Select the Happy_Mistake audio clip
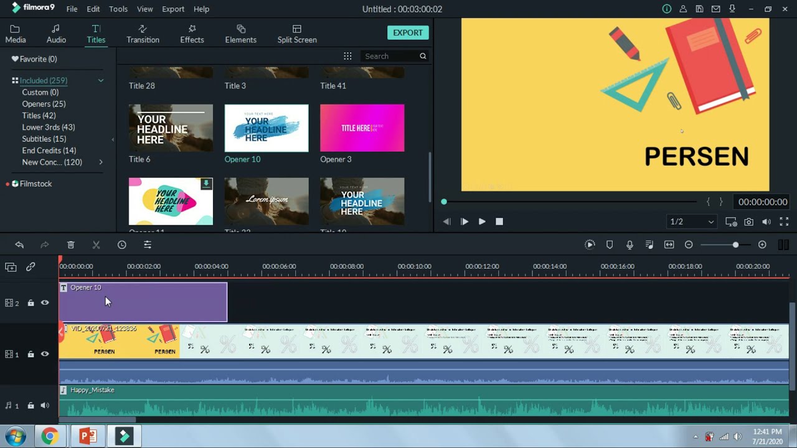797x448 pixels. [424, 401]
